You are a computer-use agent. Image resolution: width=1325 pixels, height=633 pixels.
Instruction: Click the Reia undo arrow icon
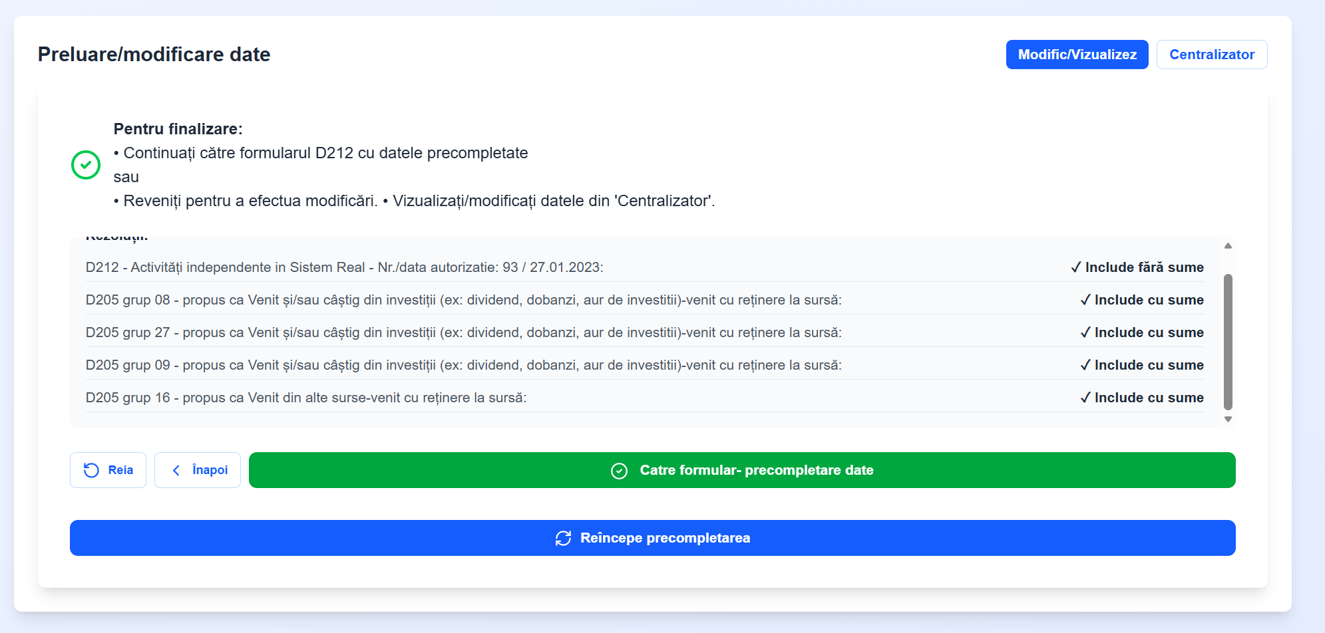91,470
